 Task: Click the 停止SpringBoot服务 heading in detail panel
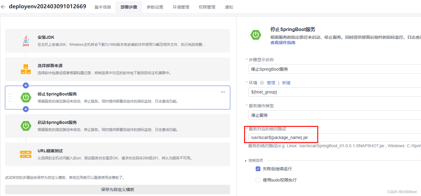[x=293, y=29]
